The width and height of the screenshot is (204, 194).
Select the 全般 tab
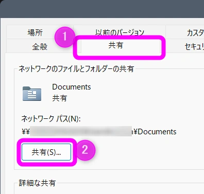point(40,46)
